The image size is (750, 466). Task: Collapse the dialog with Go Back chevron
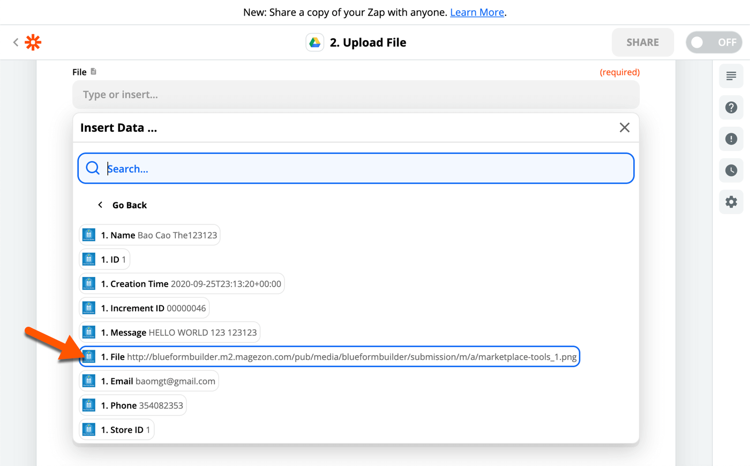click(x=100, y=205)
